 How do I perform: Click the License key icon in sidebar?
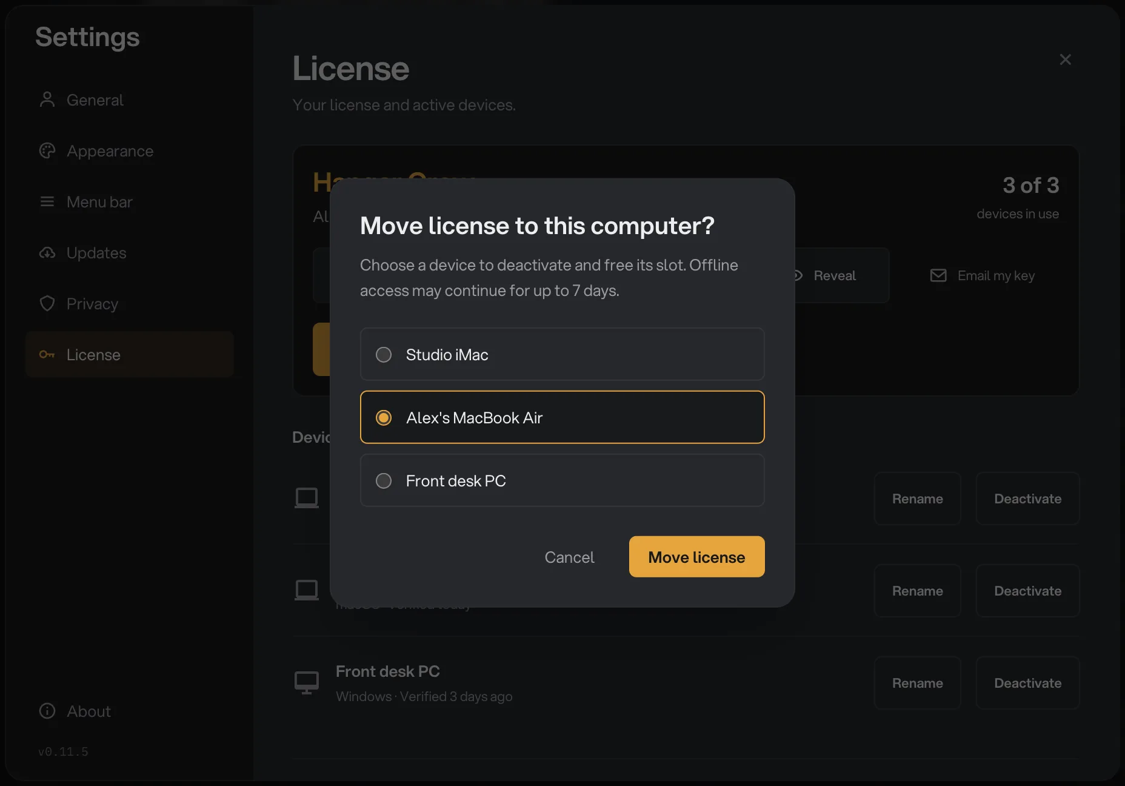[47, 354]
